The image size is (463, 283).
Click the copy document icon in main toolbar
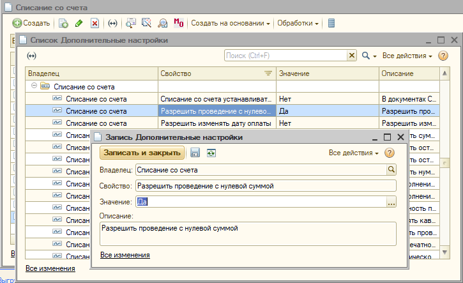click(x=64, y=23)
